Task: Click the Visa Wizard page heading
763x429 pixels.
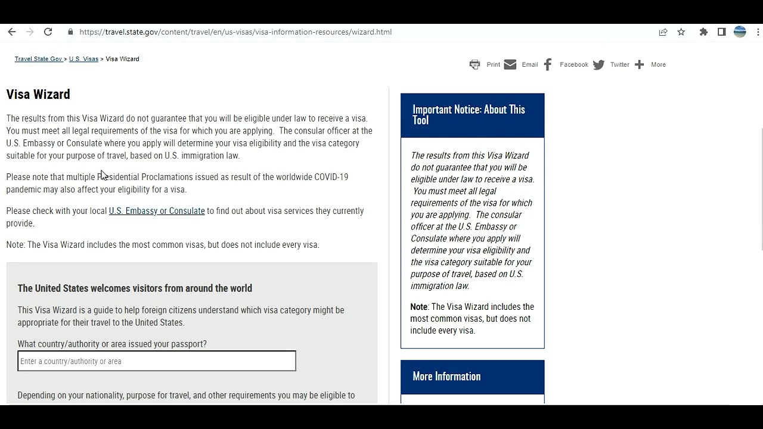Action: (x=38, y=94)
